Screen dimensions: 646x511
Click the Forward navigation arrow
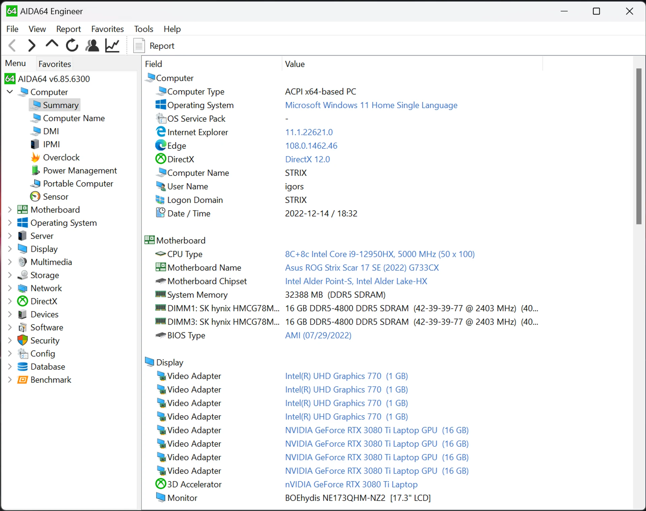pyautogui.click(x=32, y=45)
